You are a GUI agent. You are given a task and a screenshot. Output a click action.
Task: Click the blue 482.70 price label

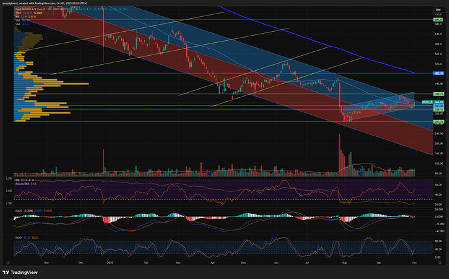pyautogui.click(x=438, y=74)
